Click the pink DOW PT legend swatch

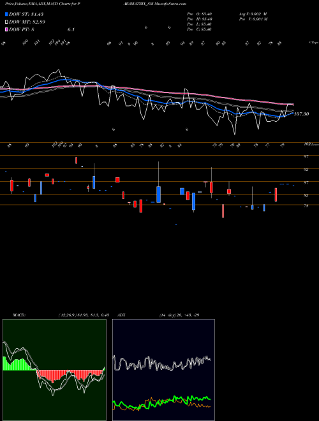coord(6,29)
